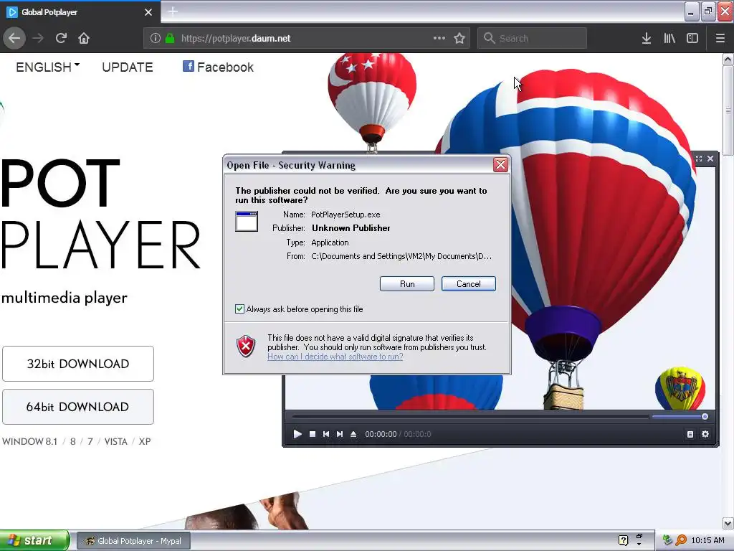Click the eject/open icon in Potplayer preview
The height and width of the screenshot is (551, 734).
(353, 434)
